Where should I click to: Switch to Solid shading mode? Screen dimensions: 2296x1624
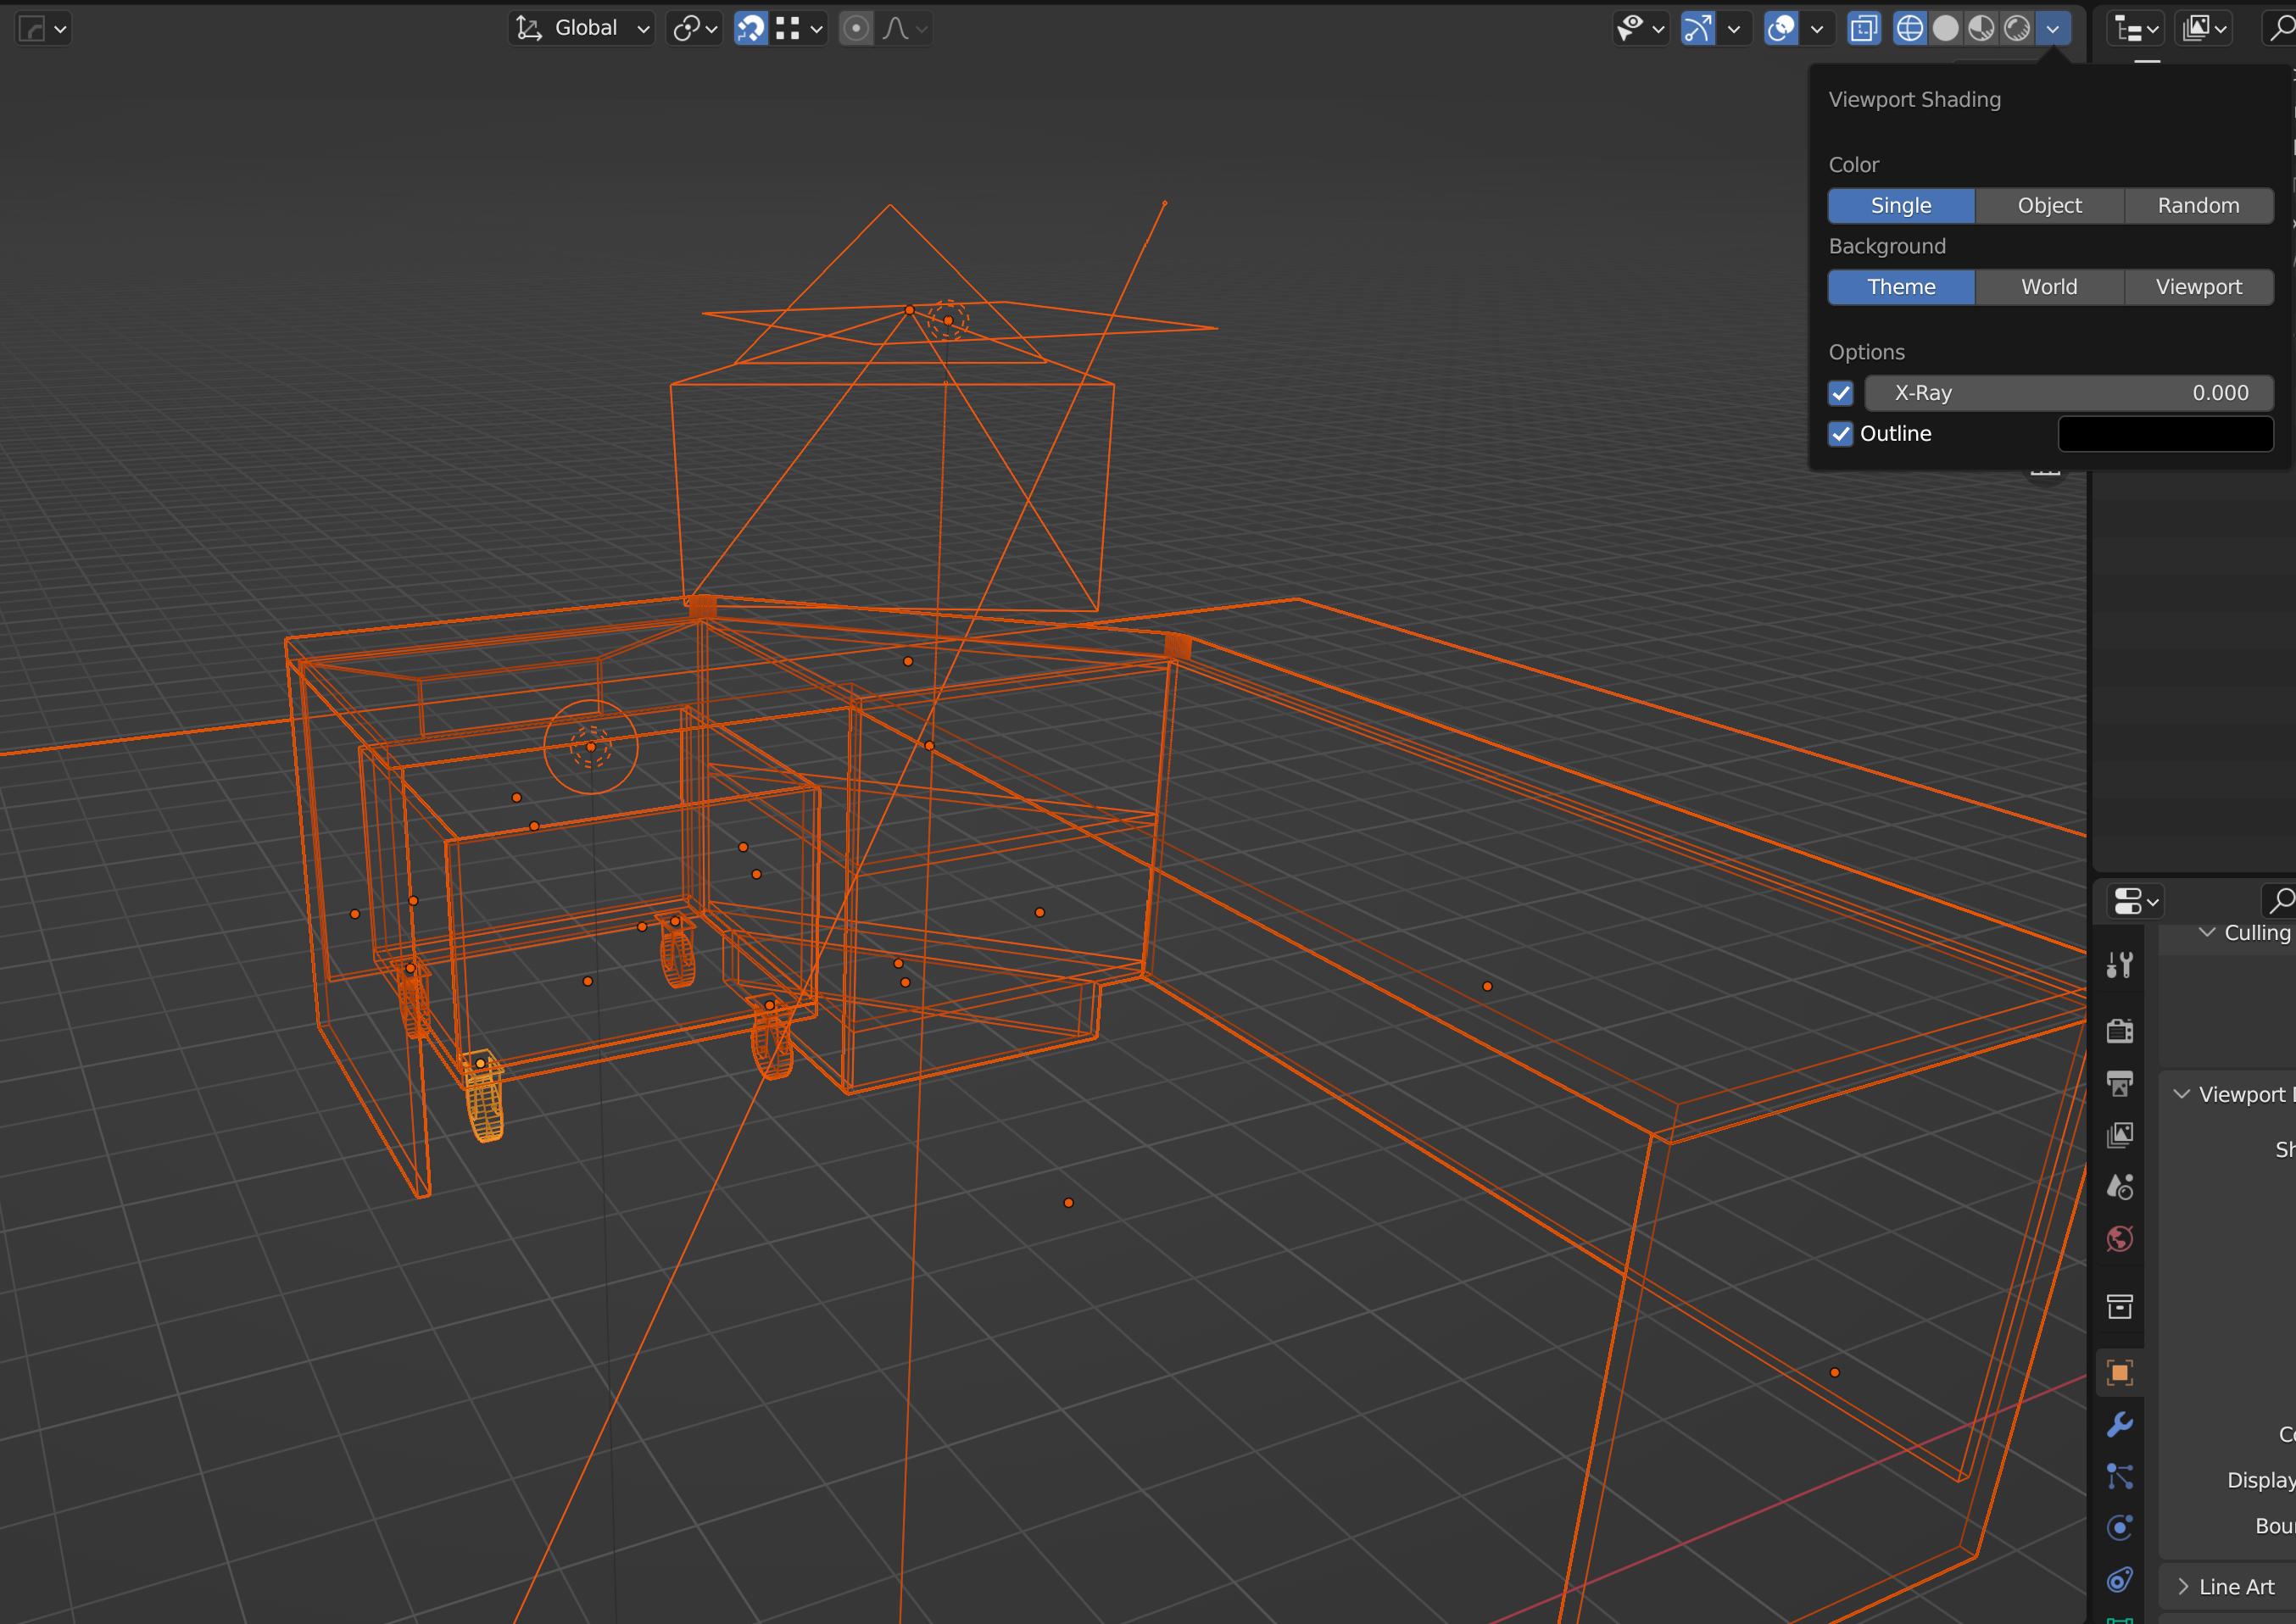(x=1946, y=28)
